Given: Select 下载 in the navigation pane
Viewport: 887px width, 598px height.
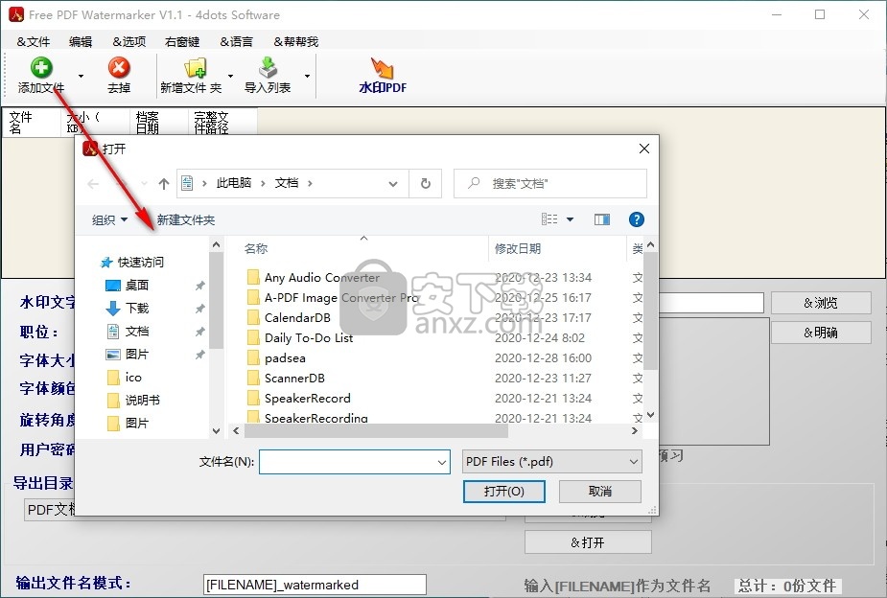Looking at the screenshot, I should 128,308.
